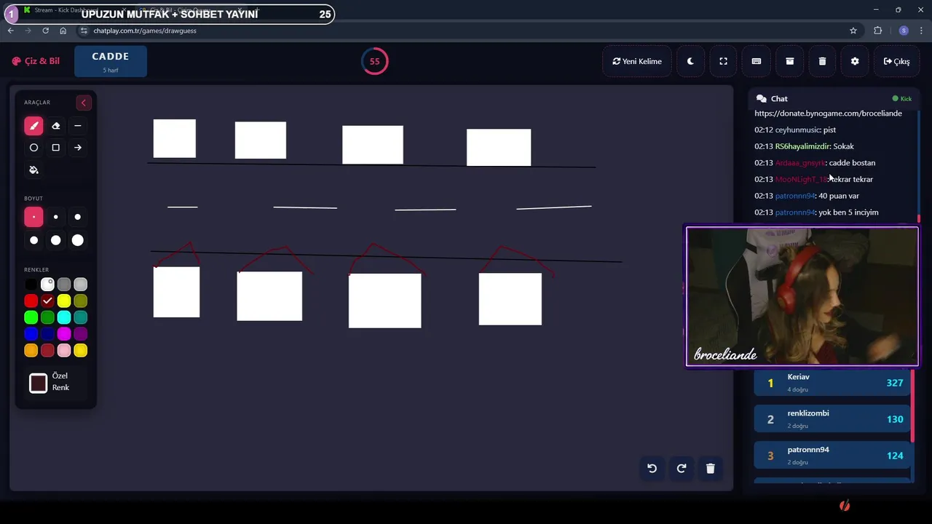Click the top toolbar trash icon
This screenshot has height=524, width=932.
(x=822, y=61)
